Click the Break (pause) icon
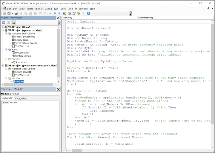Image resolution: width=215 pixels, height=153 pixels. click(55, 13)
